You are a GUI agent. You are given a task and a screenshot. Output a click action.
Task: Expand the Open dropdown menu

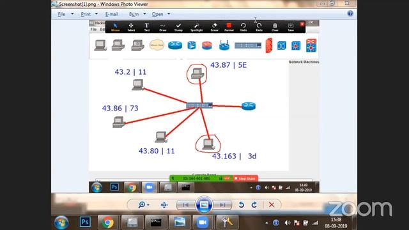[169, 14]
